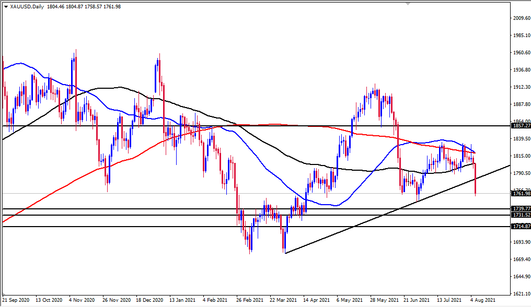
Task: Click the 2009.60 price scale value
Action: pyautogui.click(x=522, y=18)
